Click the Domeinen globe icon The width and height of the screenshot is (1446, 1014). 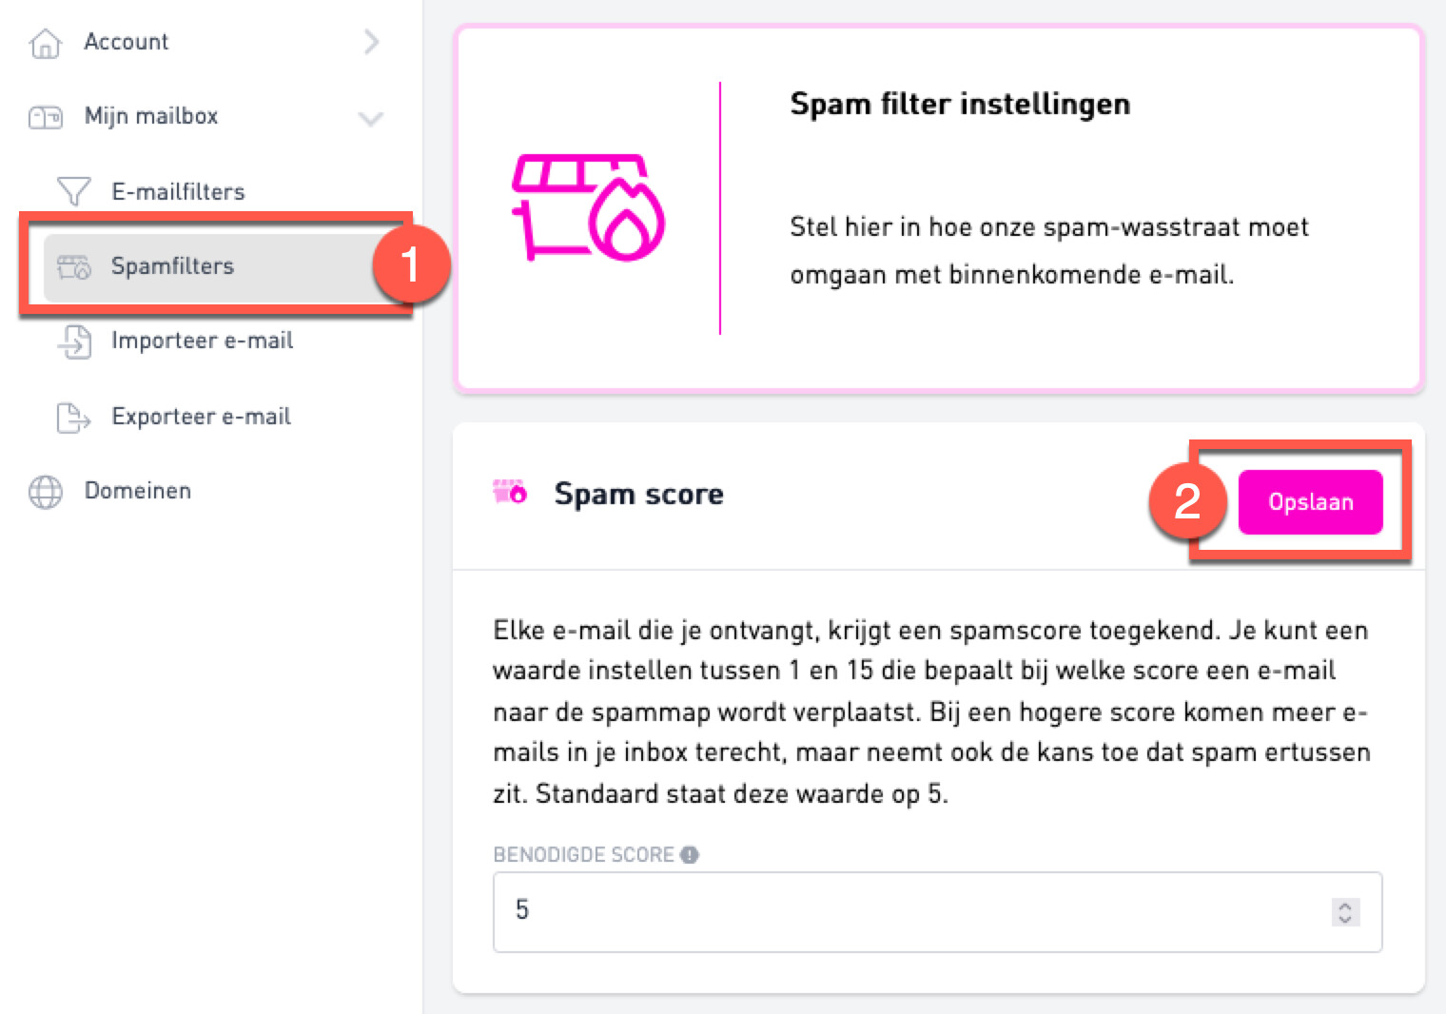point(45,492)
